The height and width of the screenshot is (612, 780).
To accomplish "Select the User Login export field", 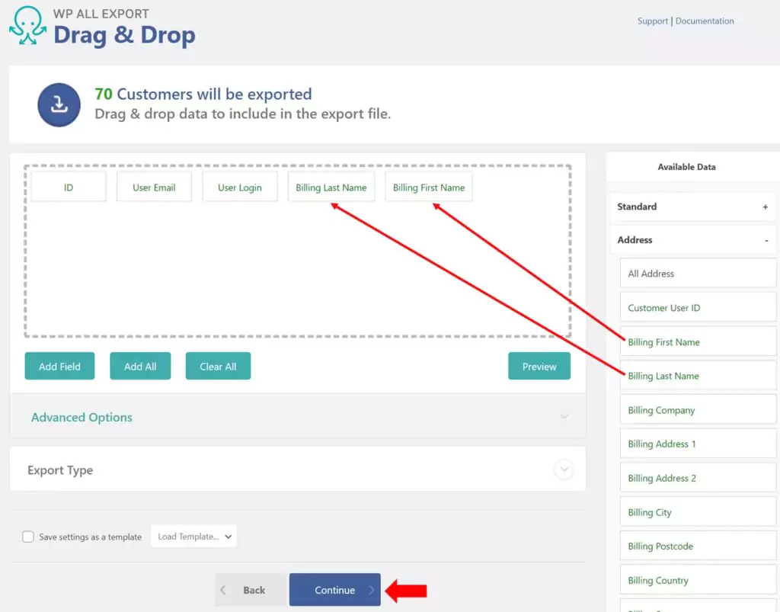I will pos(240,187).
